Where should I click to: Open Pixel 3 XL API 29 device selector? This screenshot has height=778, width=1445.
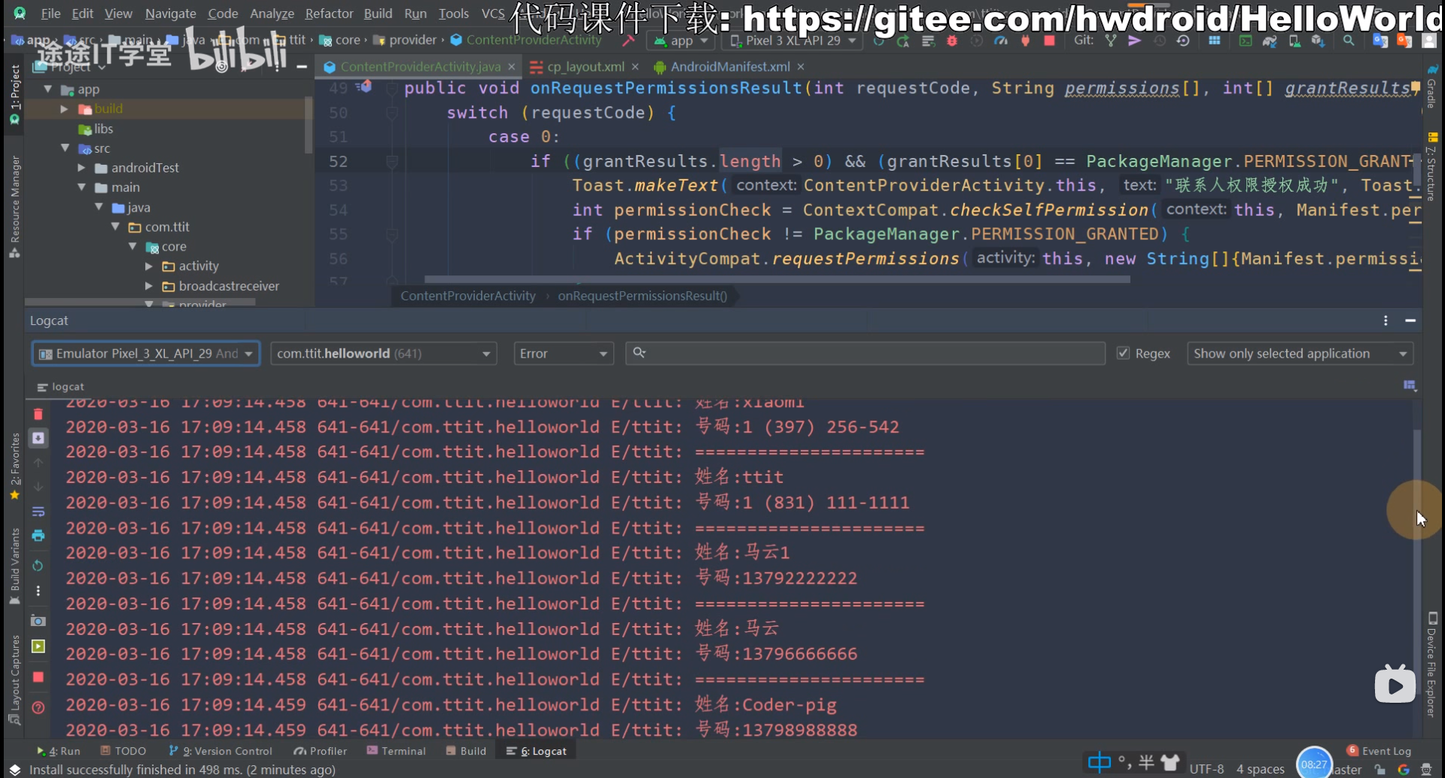point(793,41)
